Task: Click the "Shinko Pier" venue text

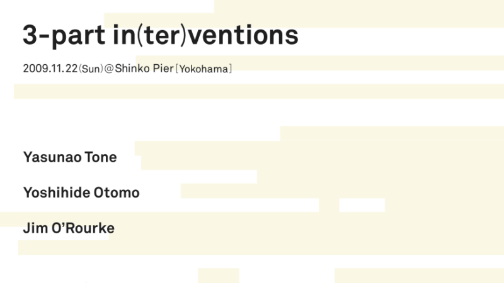Action: (x=144, y=69)
